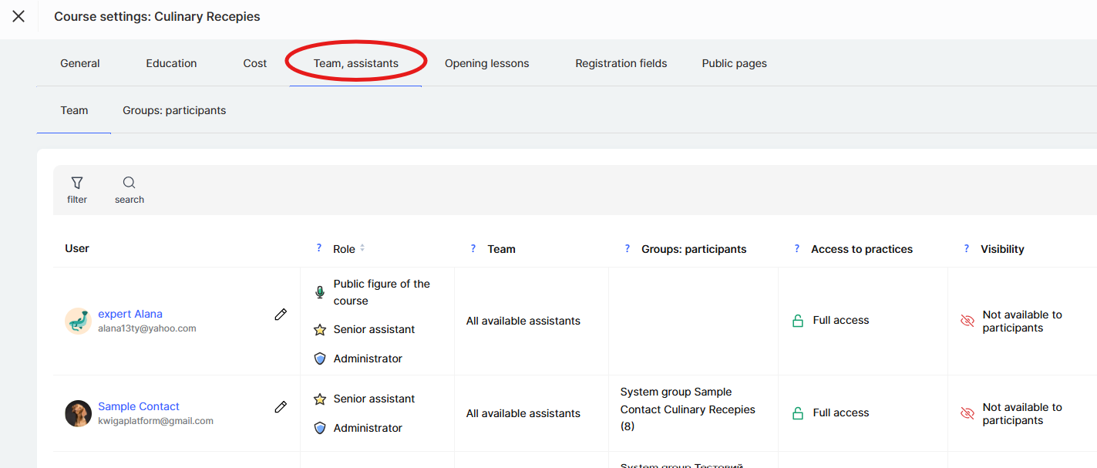Click the Visibility column help icon
The width and height of the screenshot is (1097, 468).
pyautogui.click(x=967, y=248)
